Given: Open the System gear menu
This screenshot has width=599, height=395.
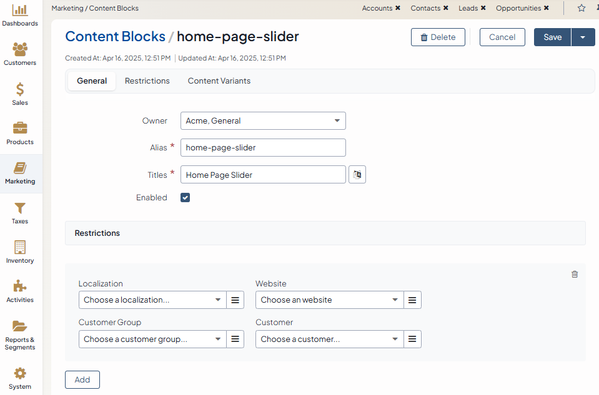Looking at the screenshot, I should click(20, 378).
